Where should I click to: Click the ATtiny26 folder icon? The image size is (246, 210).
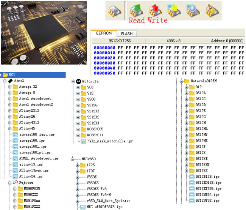15,117
